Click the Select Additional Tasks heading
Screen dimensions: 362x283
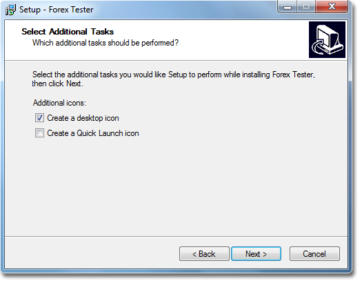pos(68,32)
